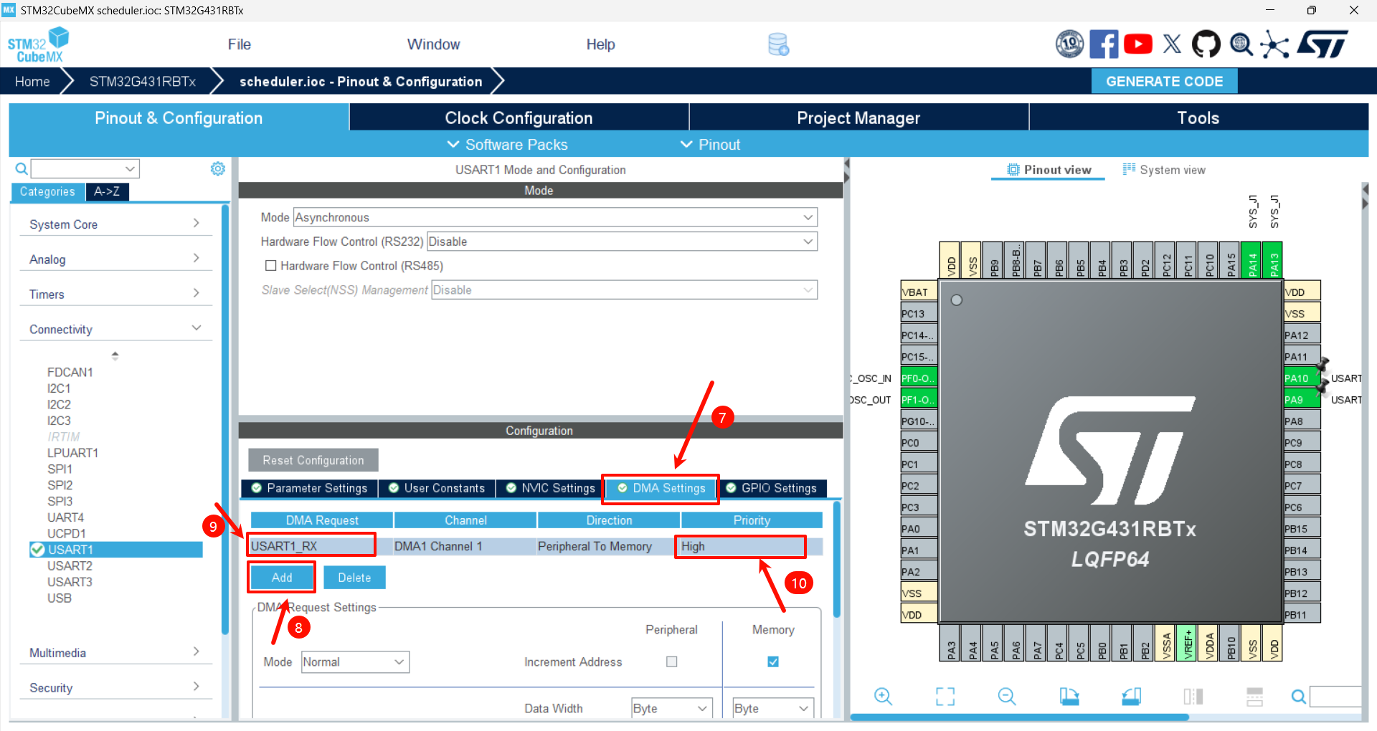Expand the Analog category

pos(115,259)
